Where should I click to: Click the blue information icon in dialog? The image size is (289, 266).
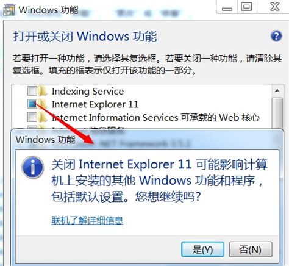33,167
